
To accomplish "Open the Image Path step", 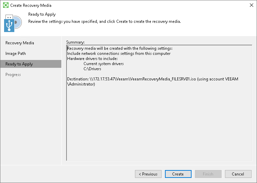I will pos(16,54).
